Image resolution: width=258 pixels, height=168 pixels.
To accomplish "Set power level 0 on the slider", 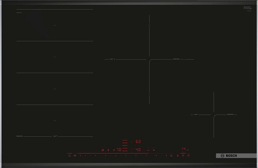I will pyautogui.click(x=80, y=155).
